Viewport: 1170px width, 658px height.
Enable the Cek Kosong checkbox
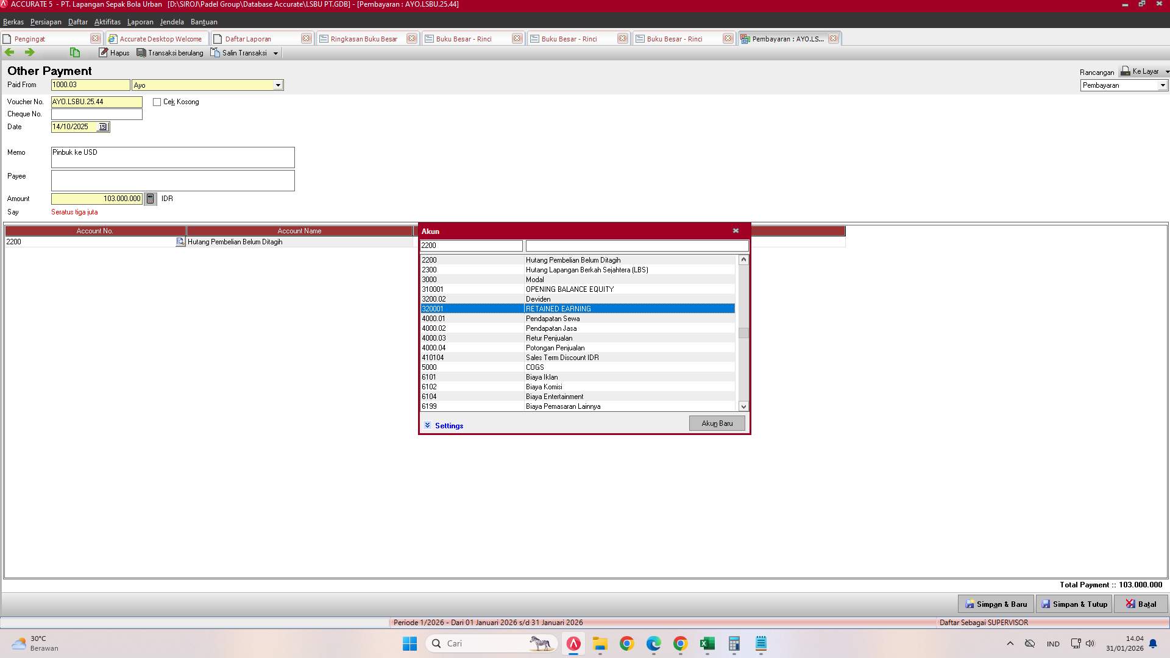click(156, 102)
